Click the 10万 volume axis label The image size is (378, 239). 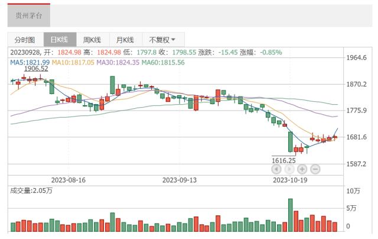tap(353, 191)
